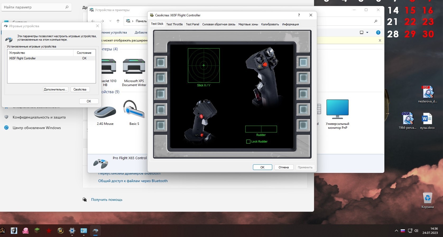Click the Отмена button in properties dialog
443x237 pixels.
[283, 167]
